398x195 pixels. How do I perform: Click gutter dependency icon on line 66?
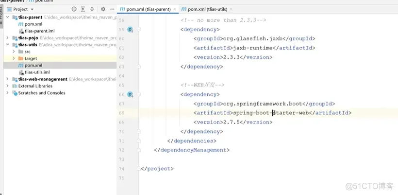130,94
